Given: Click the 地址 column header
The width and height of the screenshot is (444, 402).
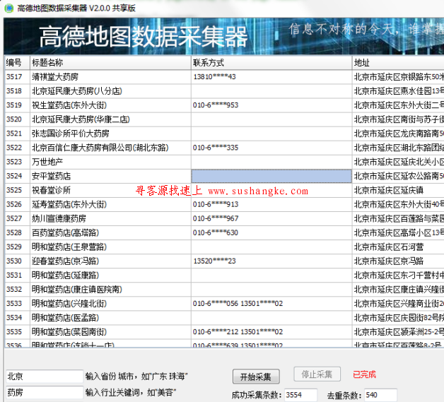Looking at the screenshot, I should point(398,63).
